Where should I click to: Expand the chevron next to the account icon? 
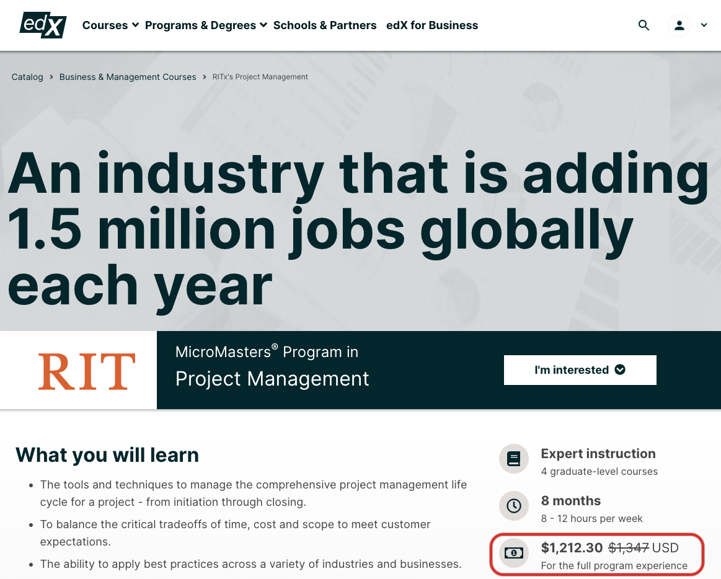coord(704,25)
